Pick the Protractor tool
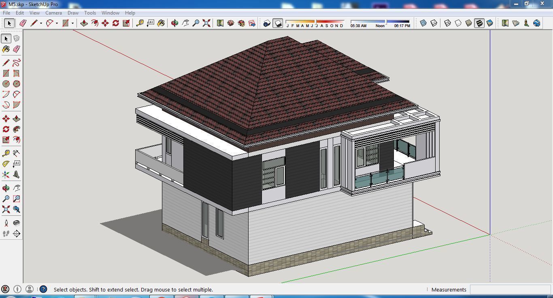The image size is (553, 298). 6,164
